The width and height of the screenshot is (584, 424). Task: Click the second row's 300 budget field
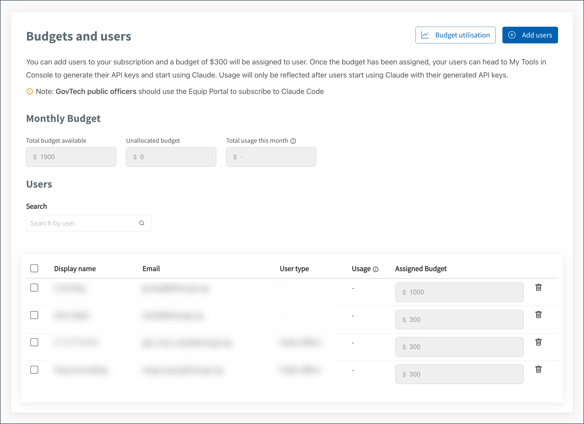tap(459, 320)
